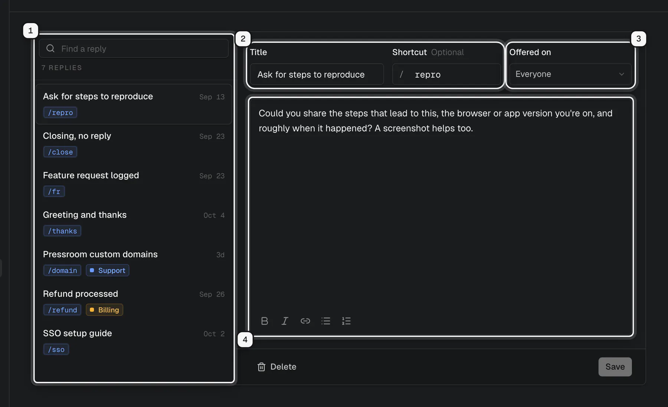The image size is (668, 407).
Task: Click the 3d timestamp
Action: pos(220,255)
